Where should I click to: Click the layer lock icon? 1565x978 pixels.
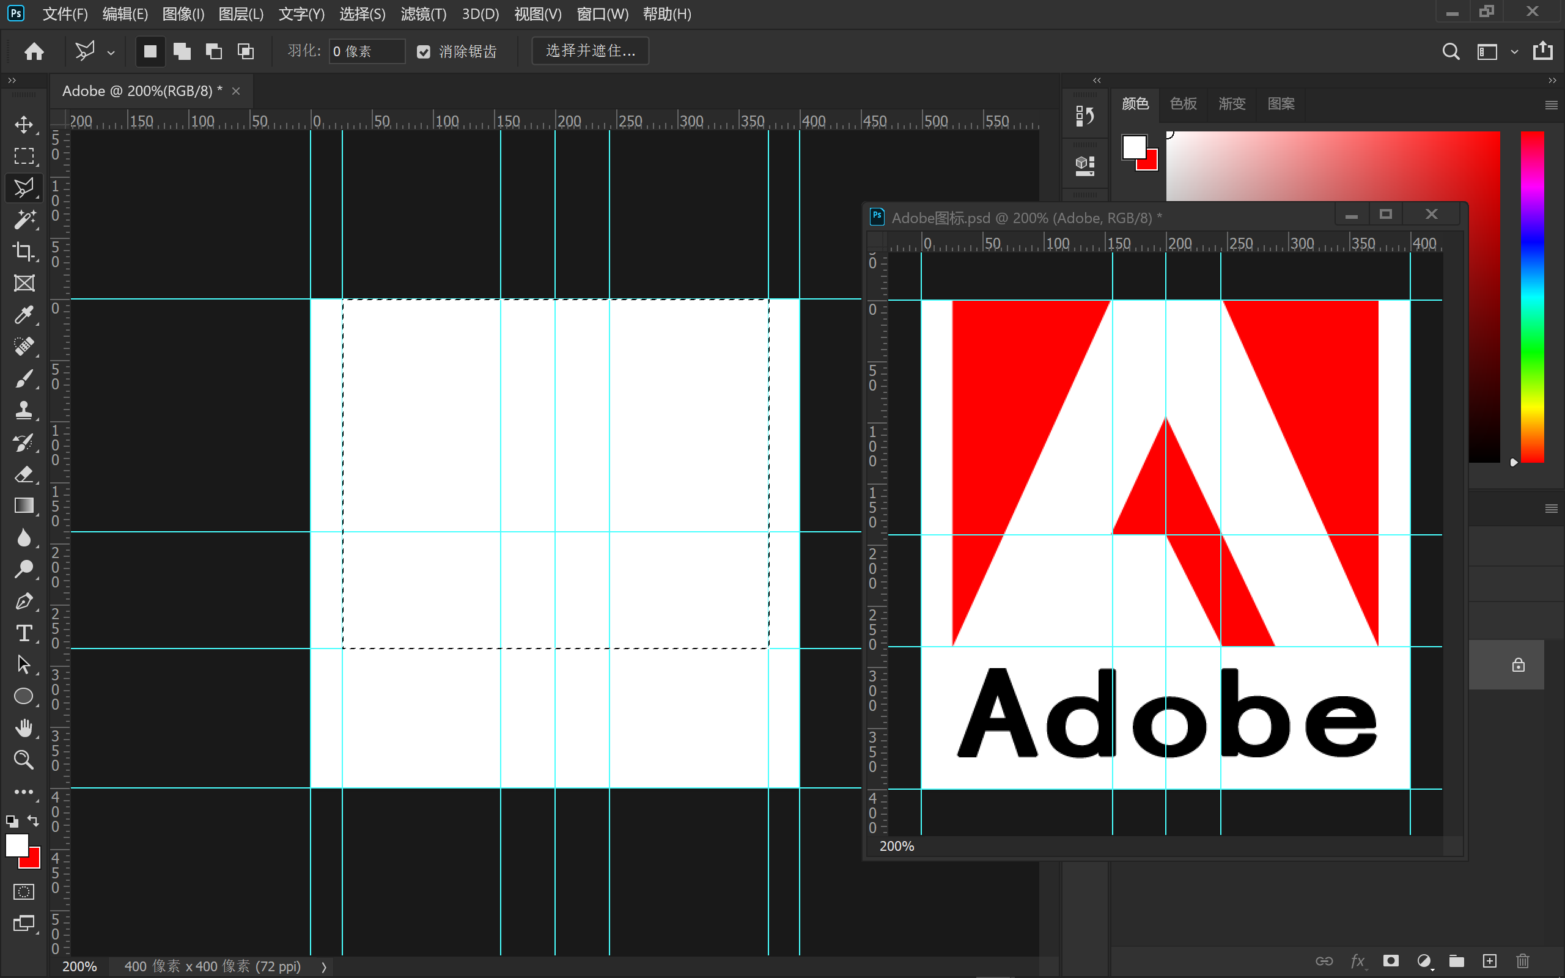[1518, 665]
